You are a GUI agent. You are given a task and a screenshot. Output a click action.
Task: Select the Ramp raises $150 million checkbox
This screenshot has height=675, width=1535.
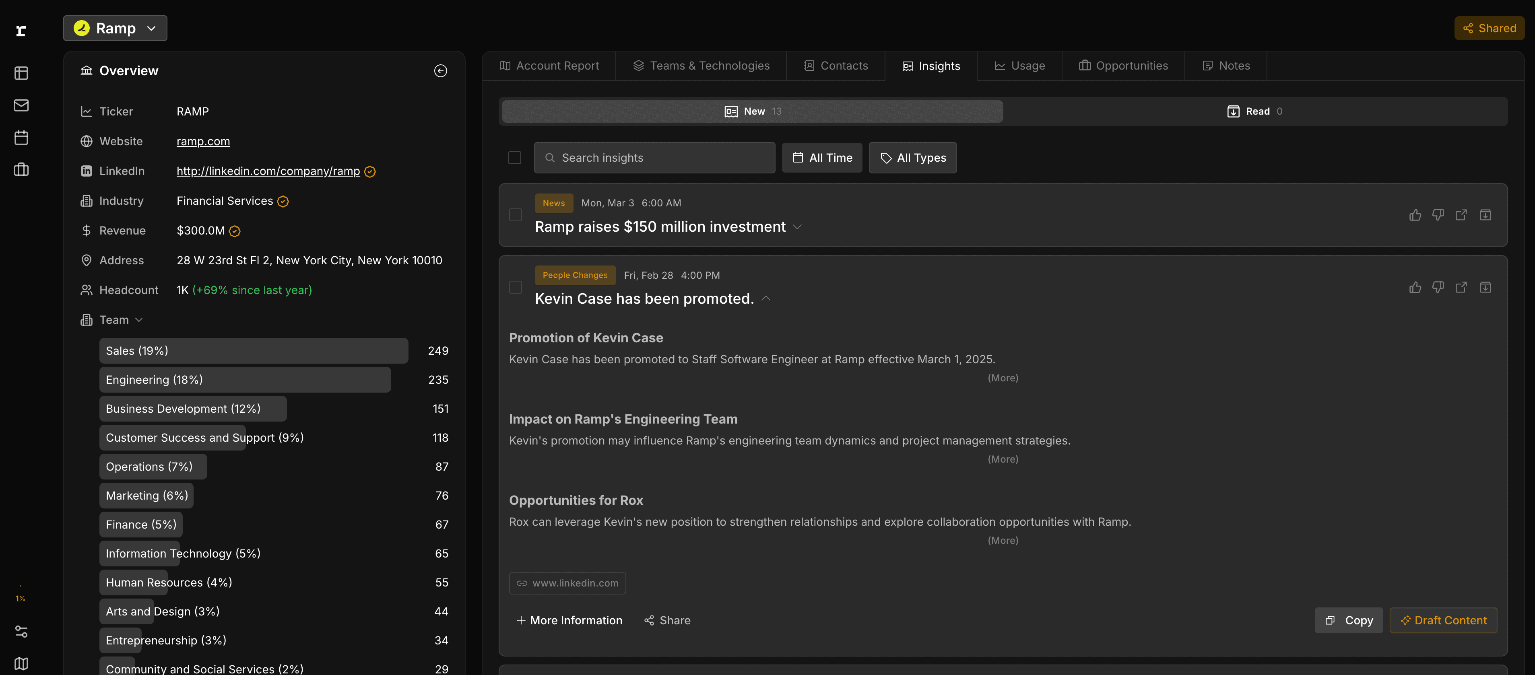[516, 215]
